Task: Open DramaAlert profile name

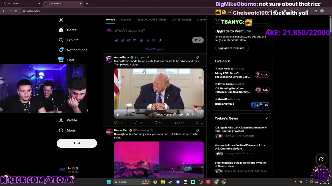Action: [121, 130]
